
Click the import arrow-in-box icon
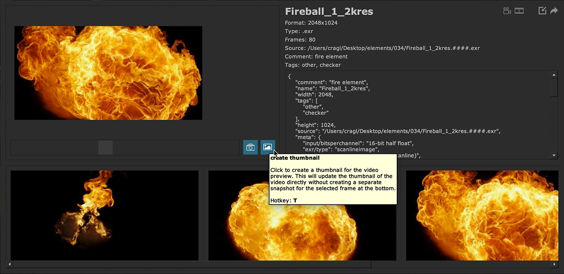pos(542,11)
